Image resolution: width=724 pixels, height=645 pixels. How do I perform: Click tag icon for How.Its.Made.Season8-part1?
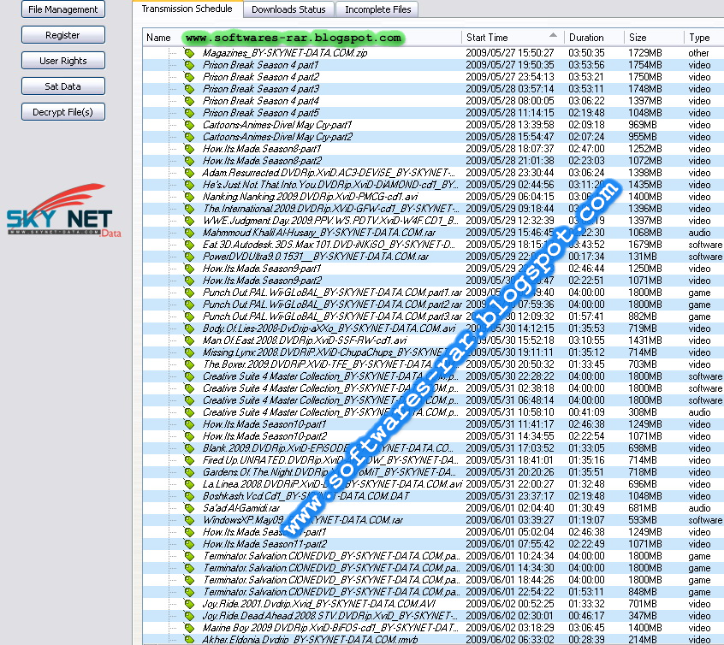[189, 149]
